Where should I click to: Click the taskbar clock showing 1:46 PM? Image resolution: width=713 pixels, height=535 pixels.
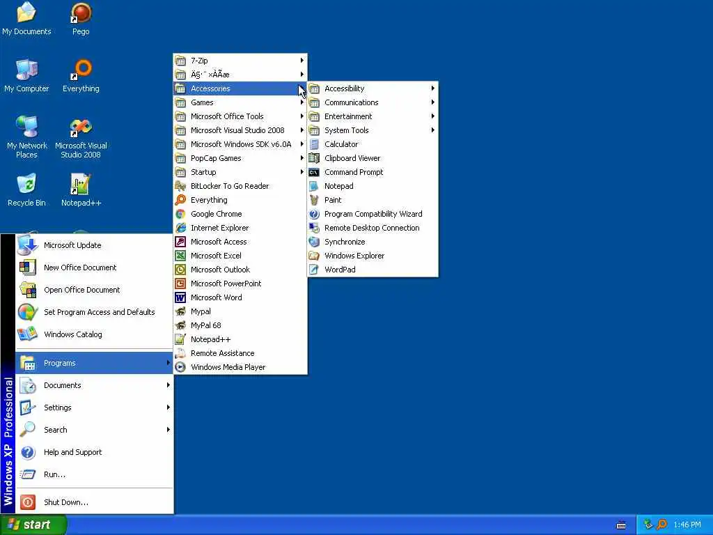(687, 525)
